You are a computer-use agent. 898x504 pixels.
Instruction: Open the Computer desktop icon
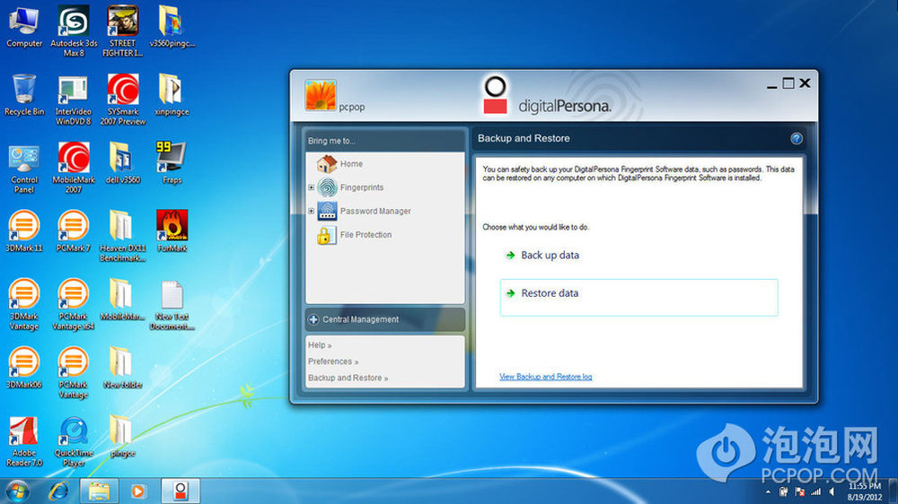24,28
